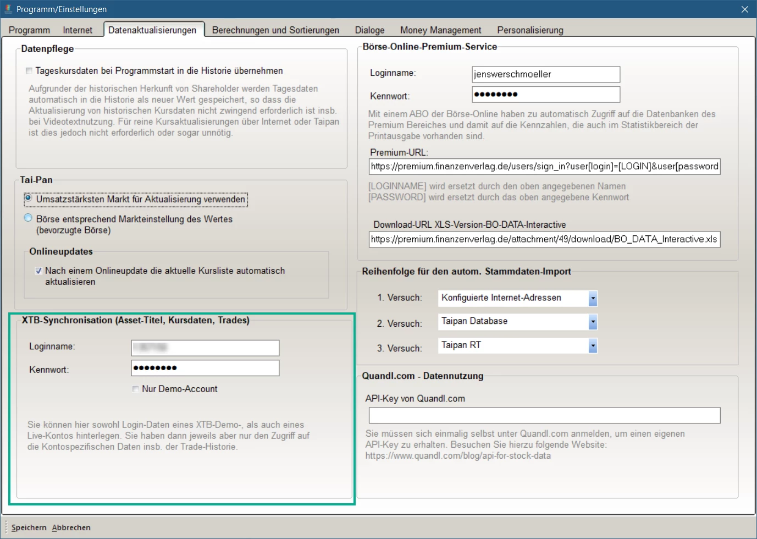
Task: Click Speichern to save settings
Action: pos(29,527)
